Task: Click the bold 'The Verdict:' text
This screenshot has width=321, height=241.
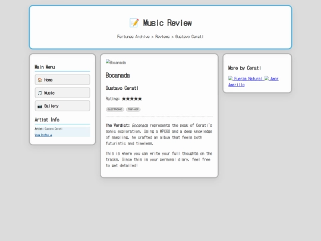Action: pos(118,125)
